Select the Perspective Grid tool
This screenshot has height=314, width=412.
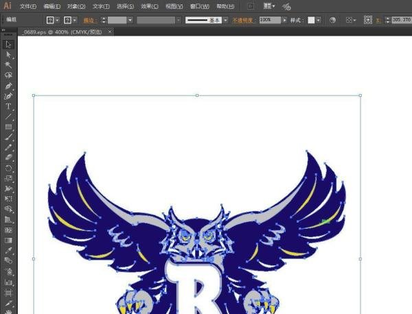point(8,220)
